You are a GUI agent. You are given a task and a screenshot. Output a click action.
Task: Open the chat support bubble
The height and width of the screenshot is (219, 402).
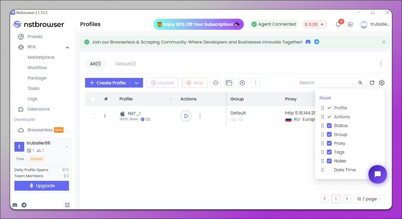coord(378,174)
